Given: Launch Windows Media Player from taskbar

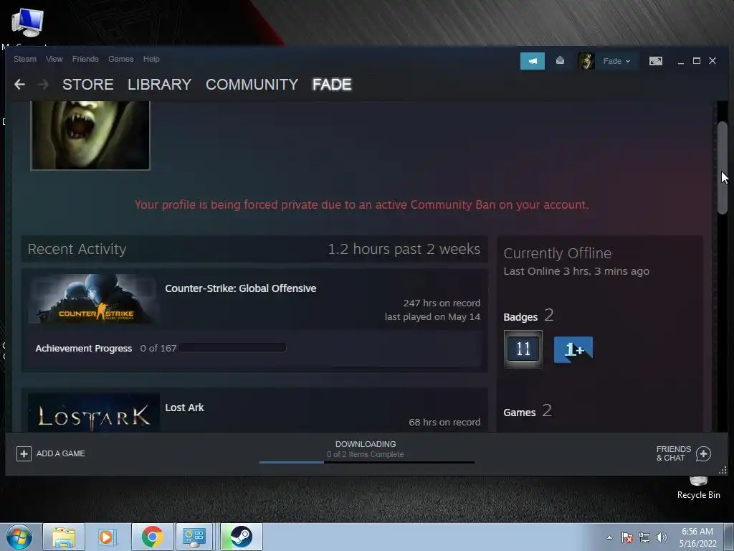Looking at the screenshot, I should tap(107, 537).
